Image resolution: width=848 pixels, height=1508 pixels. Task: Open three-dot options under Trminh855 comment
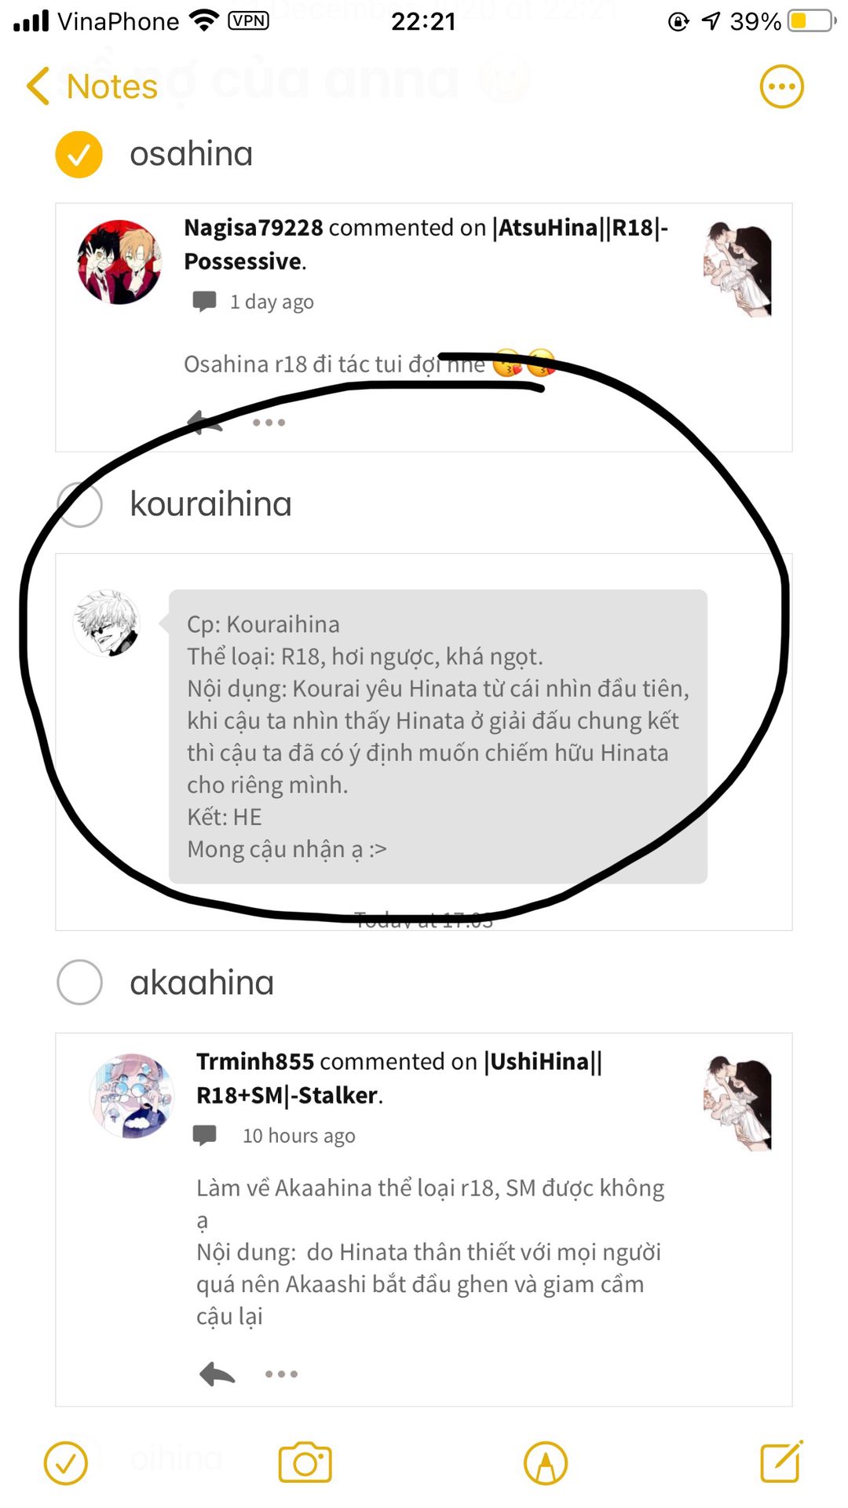pos(281,1374)
